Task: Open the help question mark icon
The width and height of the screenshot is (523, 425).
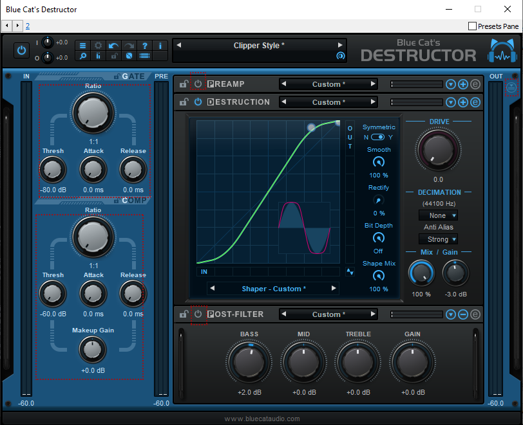Action: [145, 45]
